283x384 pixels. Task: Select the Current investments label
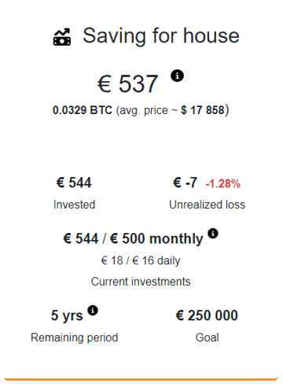tap(141, 282)
